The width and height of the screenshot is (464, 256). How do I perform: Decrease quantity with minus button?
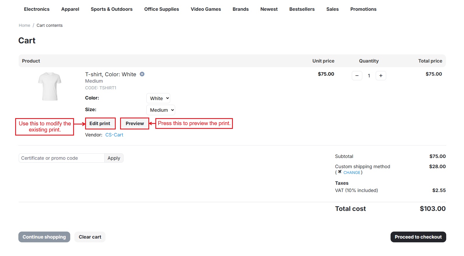tap(357, 76)
